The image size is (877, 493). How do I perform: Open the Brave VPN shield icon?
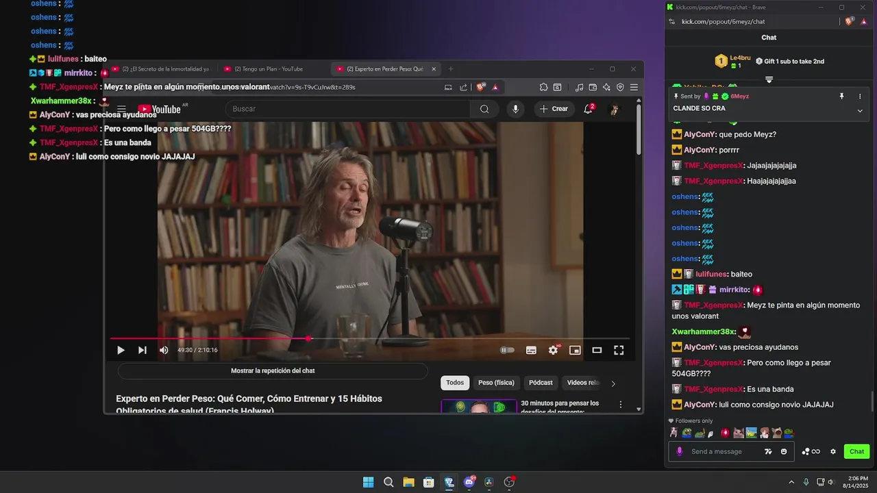click(x=620, y=87)
